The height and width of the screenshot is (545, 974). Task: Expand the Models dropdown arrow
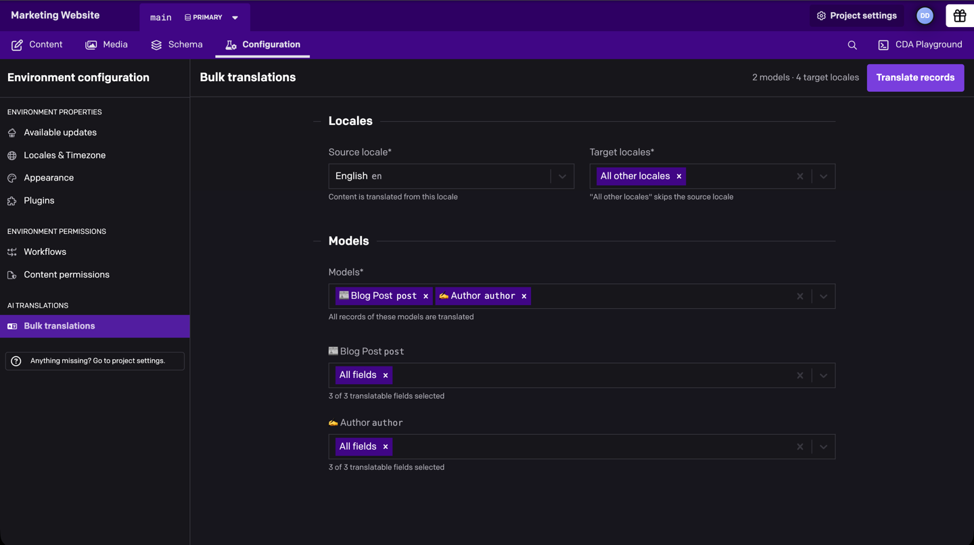823,296
